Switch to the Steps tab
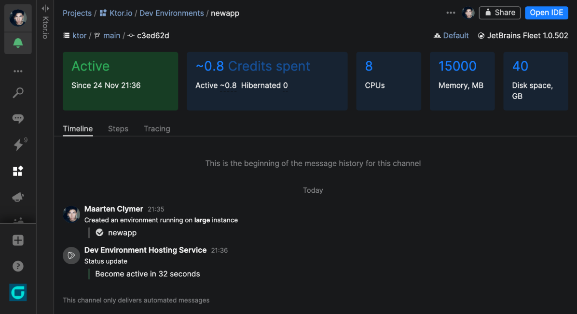This screenshot has width=577, height=314. tap(118, 128)
